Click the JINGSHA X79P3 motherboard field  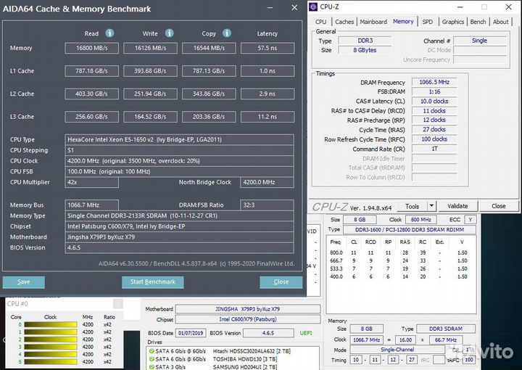[x=248, y=309]
